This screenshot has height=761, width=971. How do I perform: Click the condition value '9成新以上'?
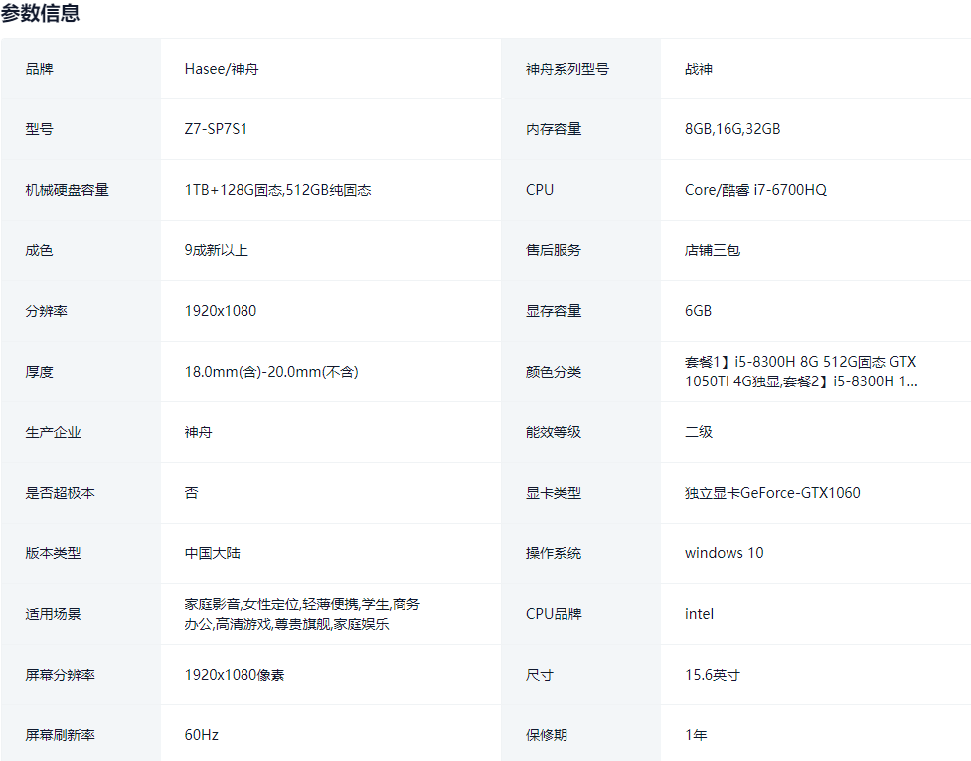coord(216,250)
